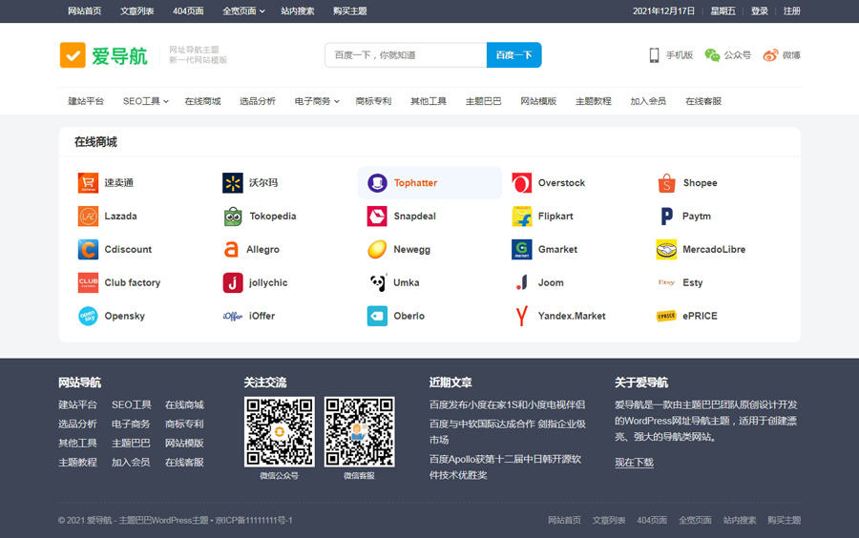Click the 速卖通 AliExpress icon
This screenshot has width=859, height=538.
[88, 183]
